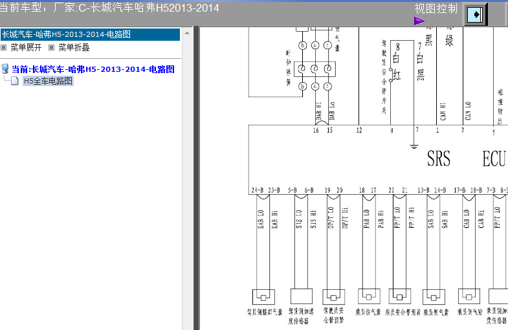Click the purple arrow under 视图控制
The height and width of the screenshot is (330, 508).
(419, 21)
